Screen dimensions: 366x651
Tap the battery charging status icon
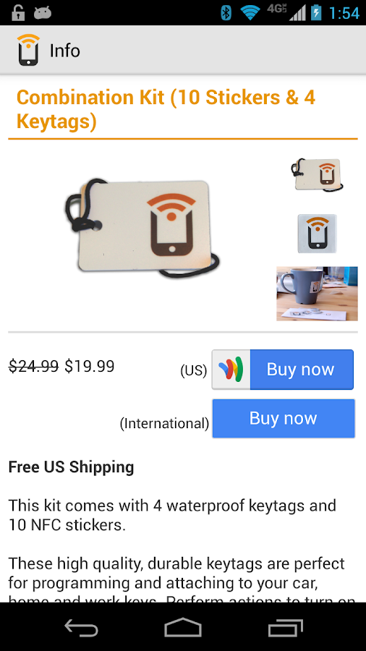click(x=316, y=12)
